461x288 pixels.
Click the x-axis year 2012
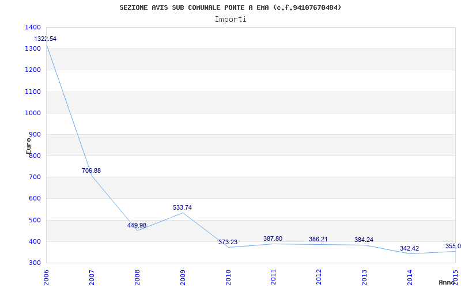point(319,277)
